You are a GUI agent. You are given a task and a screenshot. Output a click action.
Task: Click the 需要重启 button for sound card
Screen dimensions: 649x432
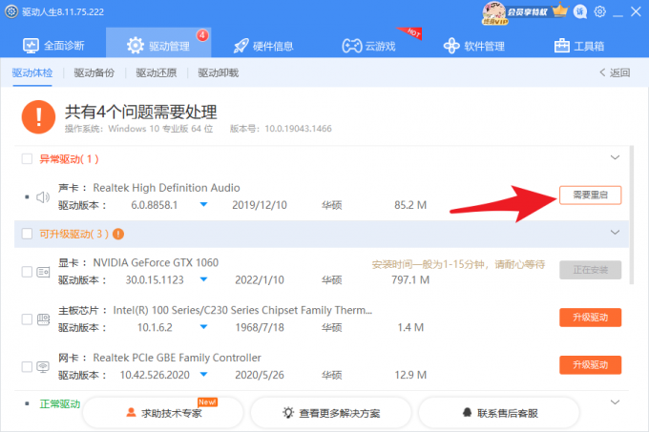click(590, 195)
